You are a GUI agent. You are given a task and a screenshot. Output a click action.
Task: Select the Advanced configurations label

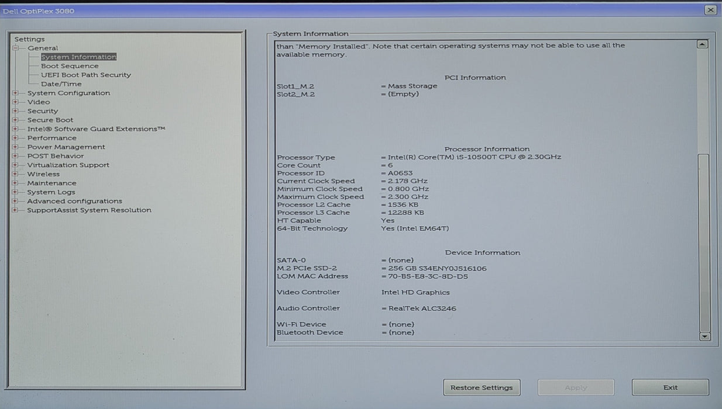pyautogui.click(x=74, y=201)
